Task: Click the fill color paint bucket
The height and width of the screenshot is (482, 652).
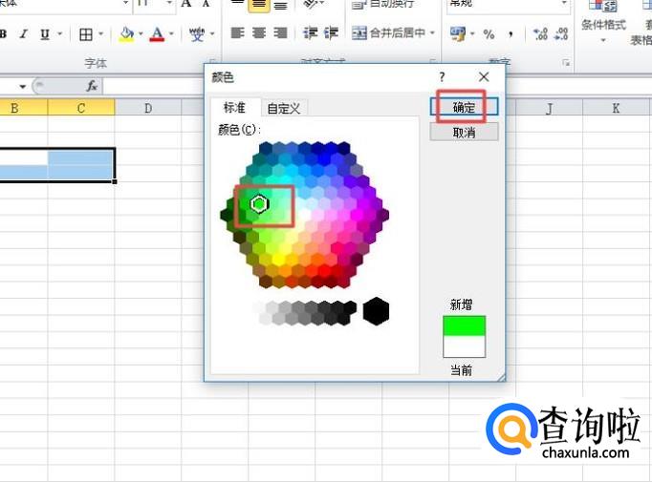Action: pos(126,34)
